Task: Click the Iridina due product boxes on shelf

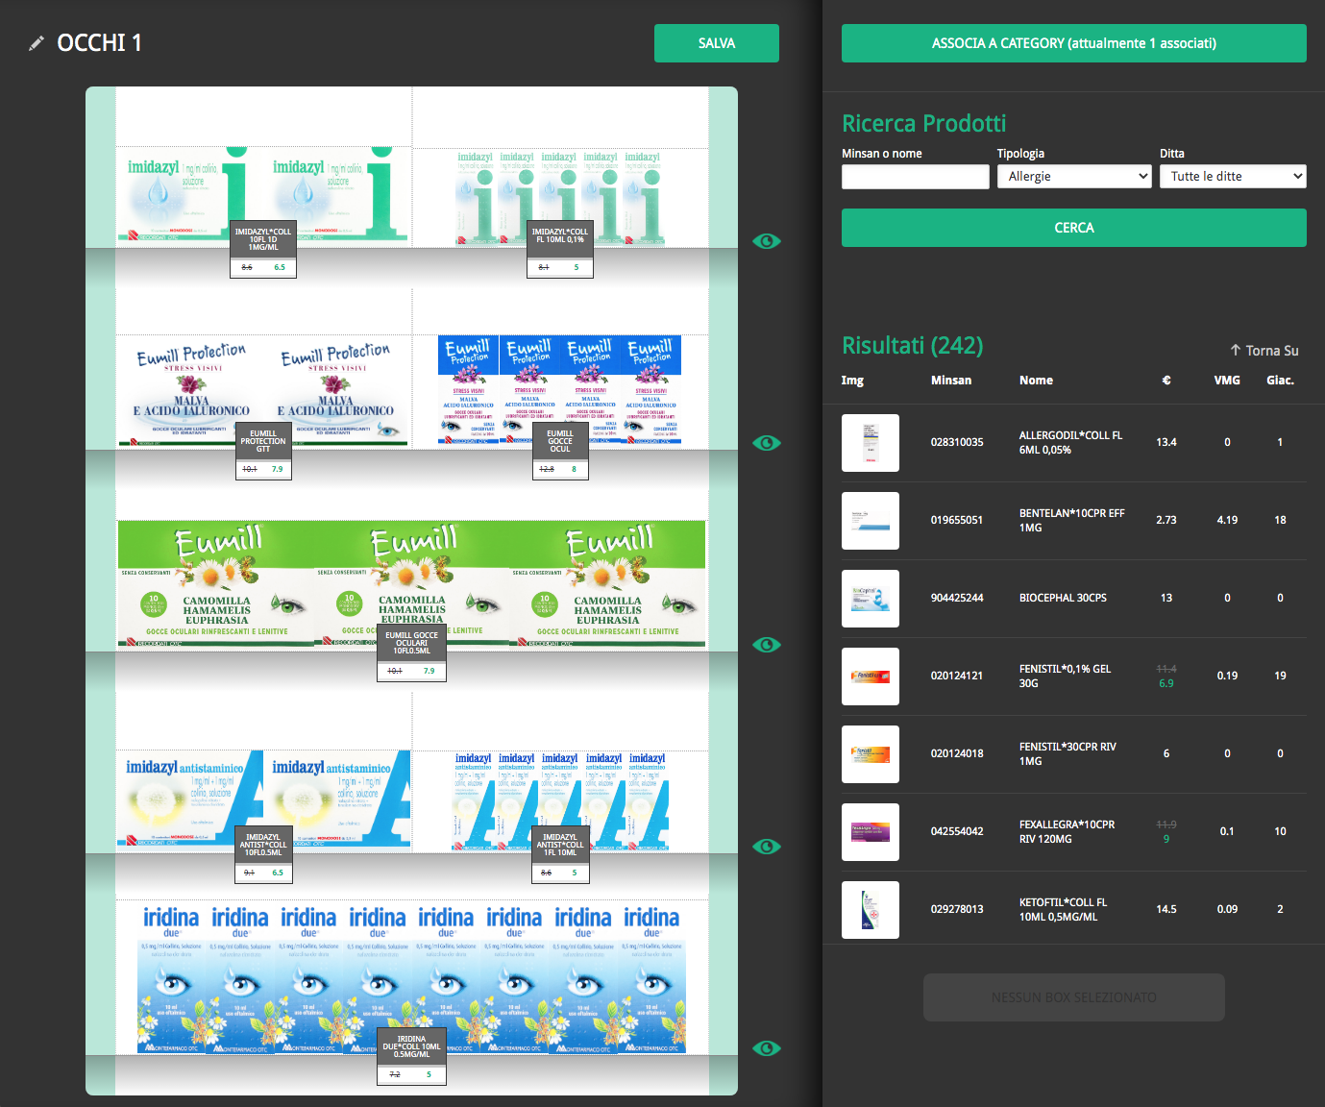Action: point(411,978)
